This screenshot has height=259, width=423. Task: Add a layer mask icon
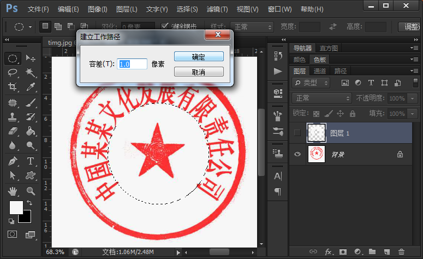pos(343,252)
